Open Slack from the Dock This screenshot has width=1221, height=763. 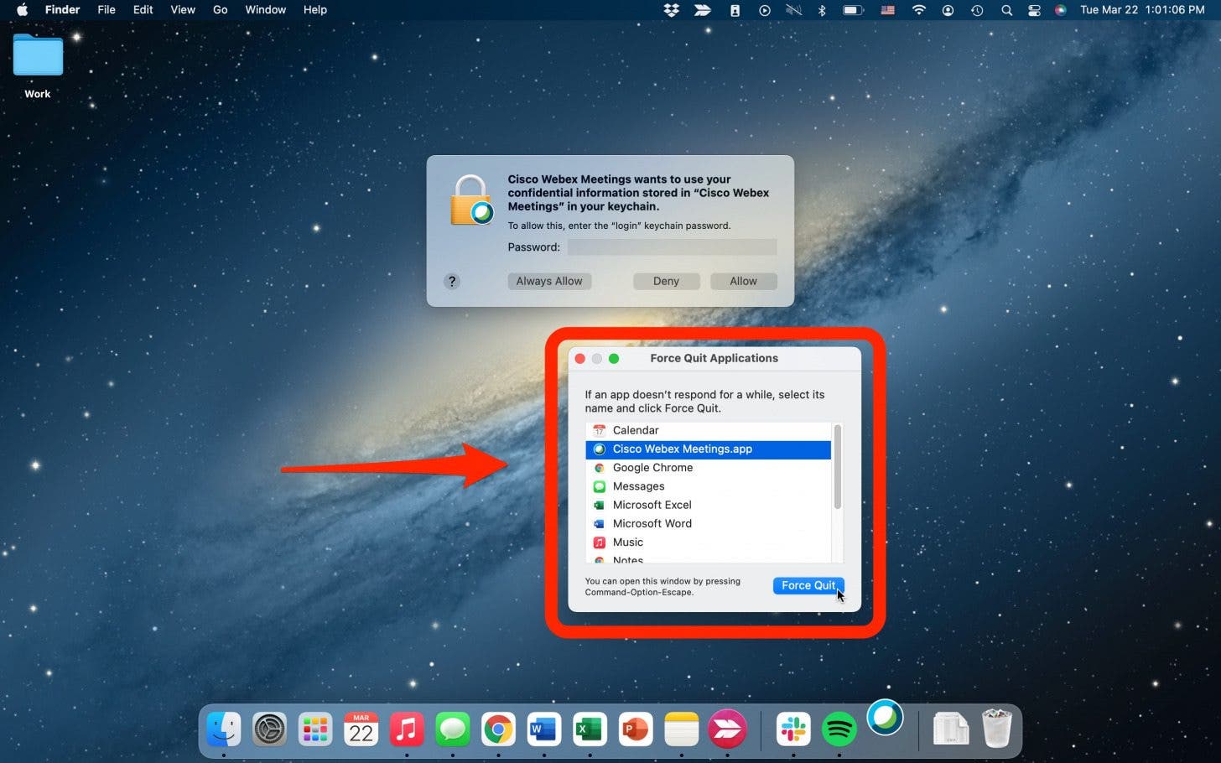793,729
